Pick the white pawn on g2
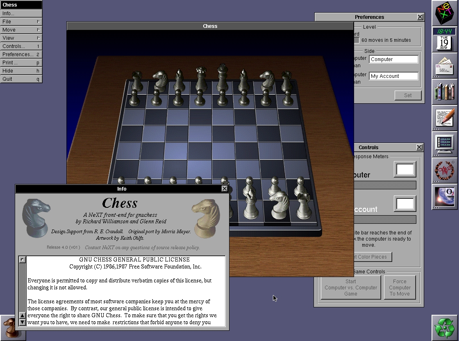 pos(275,185)
